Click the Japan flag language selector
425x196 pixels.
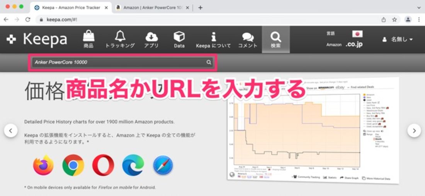point(357,34)
